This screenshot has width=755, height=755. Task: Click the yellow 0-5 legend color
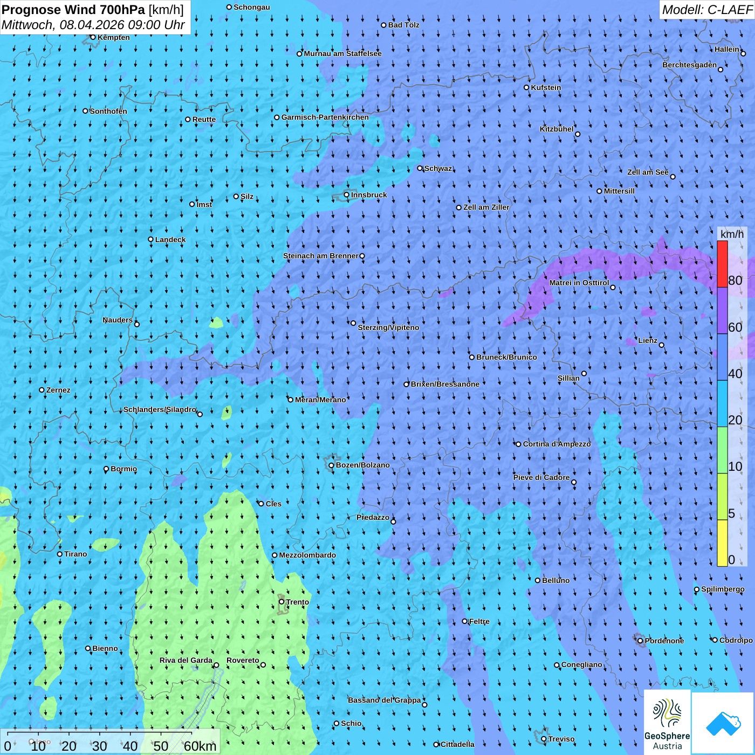722,543
